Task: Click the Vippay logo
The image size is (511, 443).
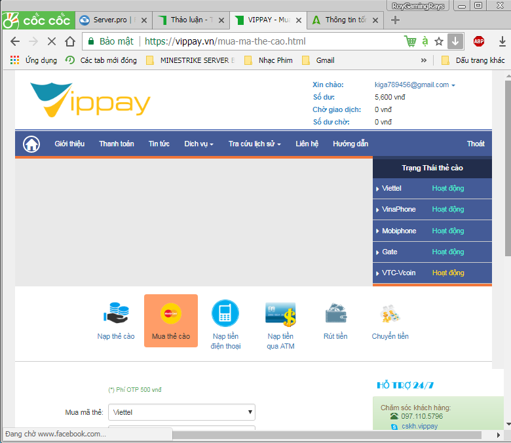Action: pyautogui.click(x=90, y=100)
